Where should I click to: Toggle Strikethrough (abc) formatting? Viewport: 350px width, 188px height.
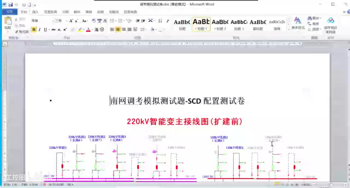(x=54, y=30)
